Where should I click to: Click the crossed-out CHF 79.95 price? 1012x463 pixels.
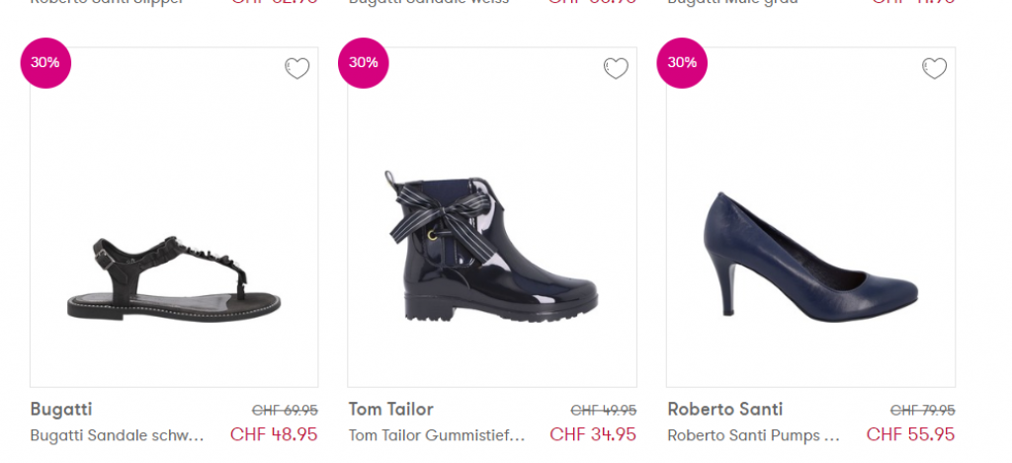point(922,410)
